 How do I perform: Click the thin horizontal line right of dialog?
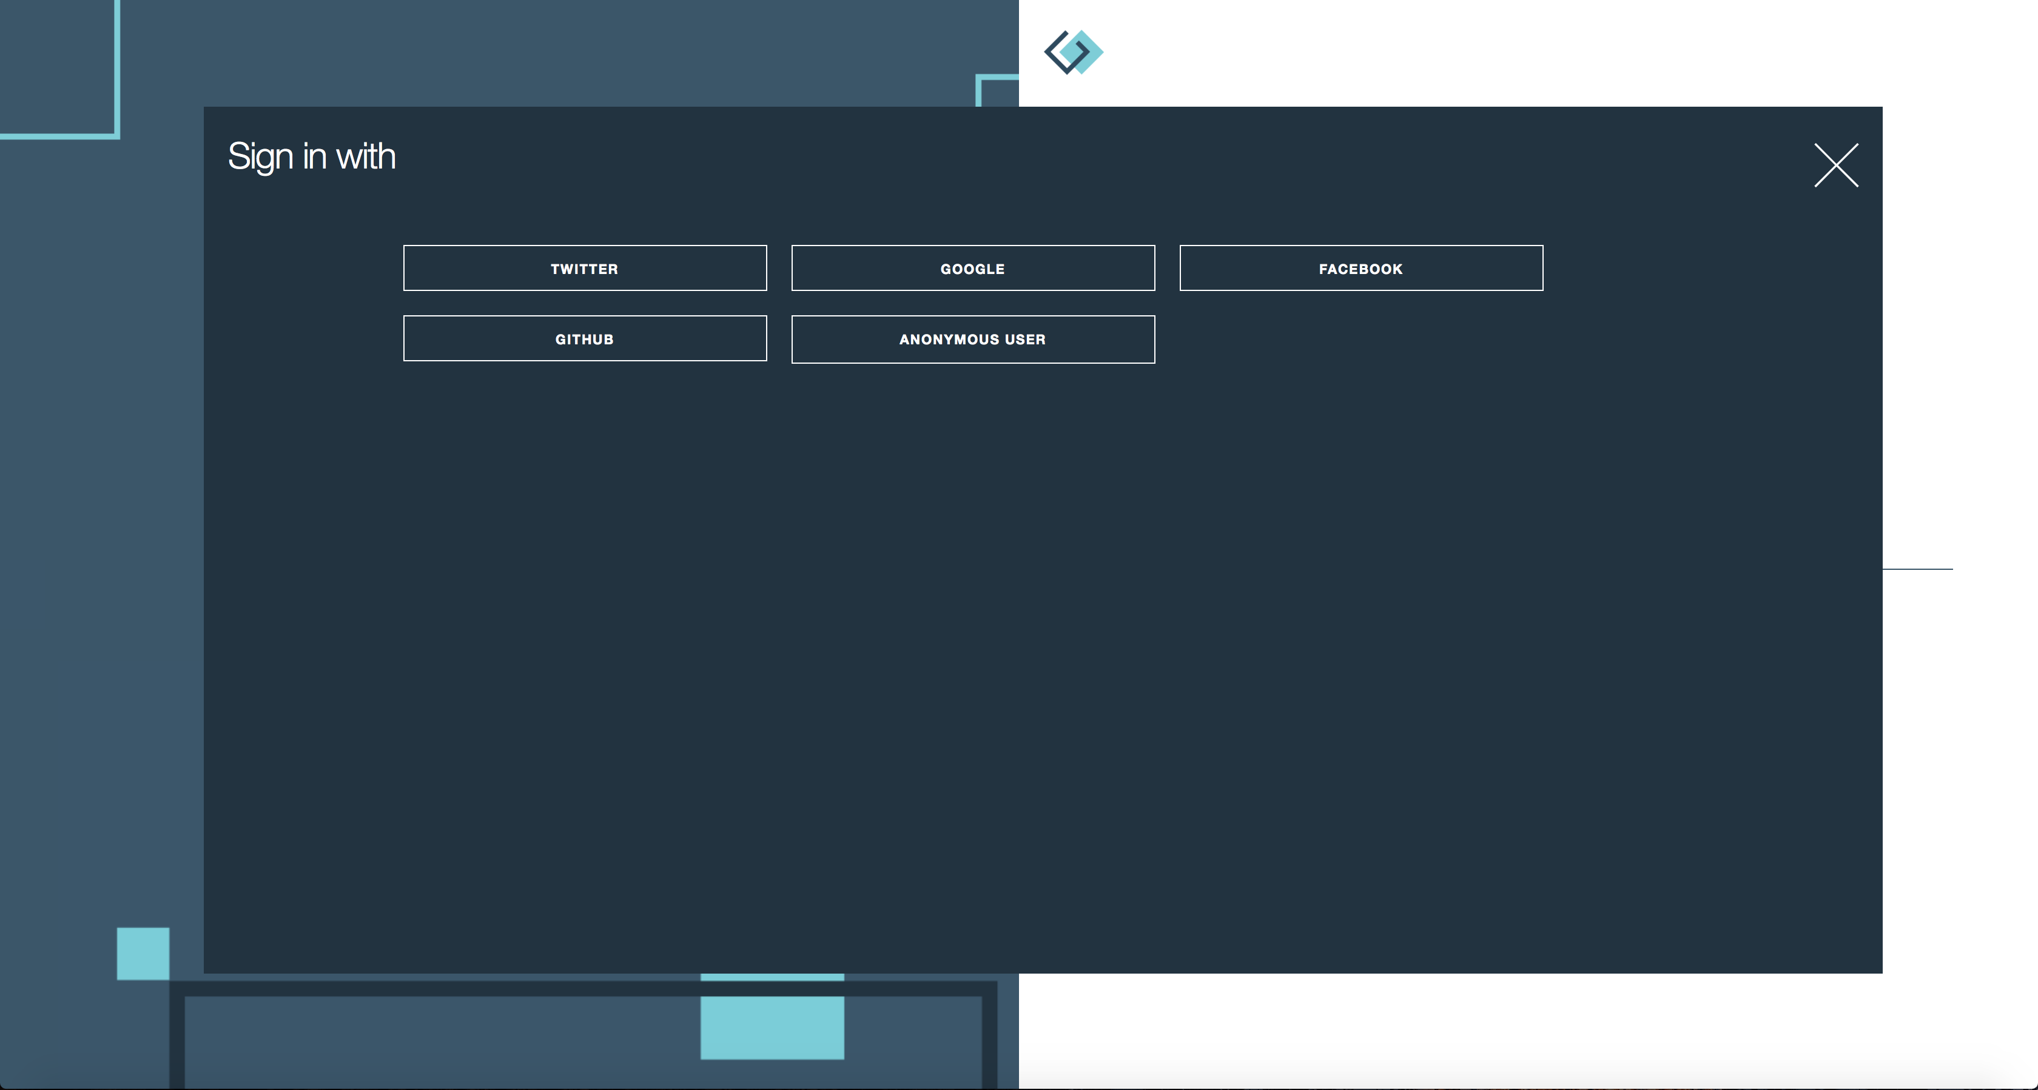pos(1918,569)
